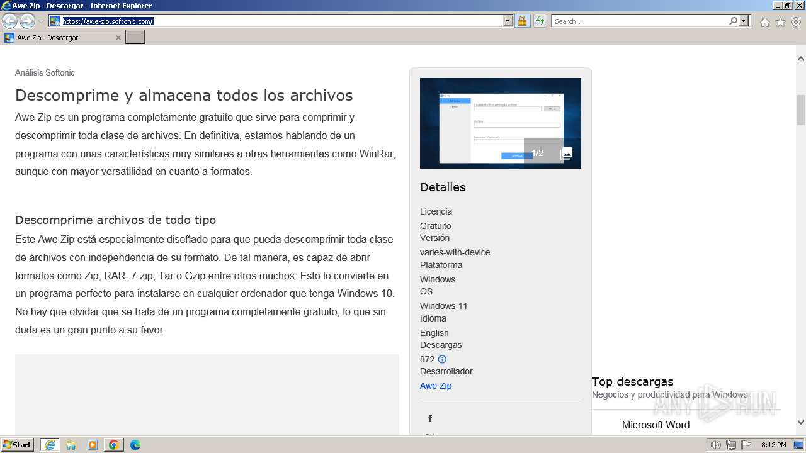
Task: Expand the address bar autocomplete dropdown
Action: pos(508,21)
